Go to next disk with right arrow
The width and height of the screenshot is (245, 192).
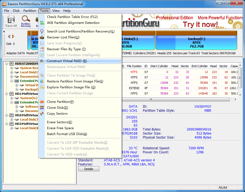coord(13,37)
